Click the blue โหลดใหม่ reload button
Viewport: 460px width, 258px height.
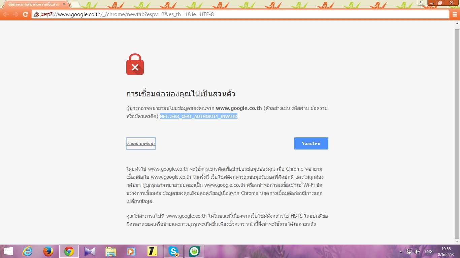(311, 143)
